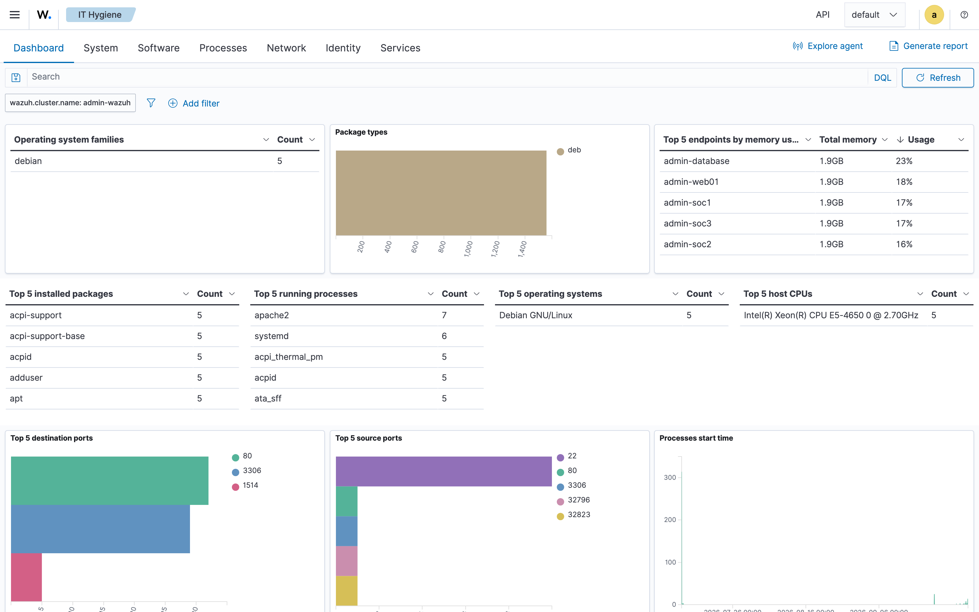Image resolution: width=979 pixels, height=612 pixels.
Task: Open Count column menu in OS families table
Action: (312, 140)
